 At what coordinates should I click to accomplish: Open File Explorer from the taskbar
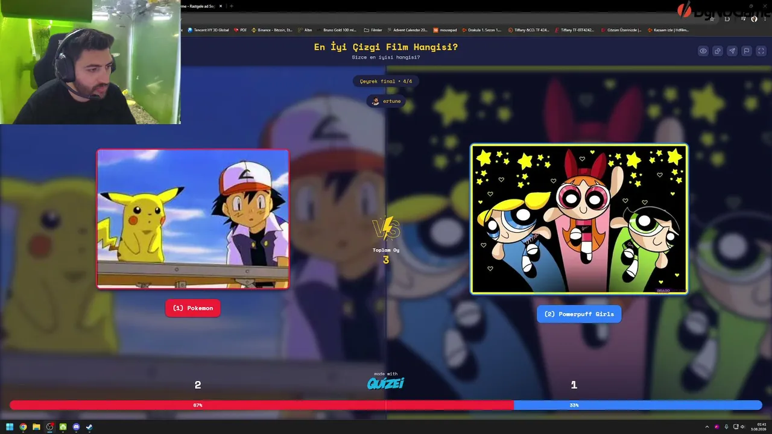tap(36, 427)
